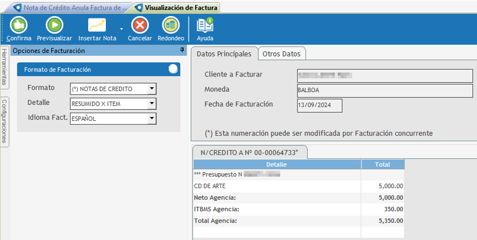Select the Datos Principales tab

coord(224,54)
